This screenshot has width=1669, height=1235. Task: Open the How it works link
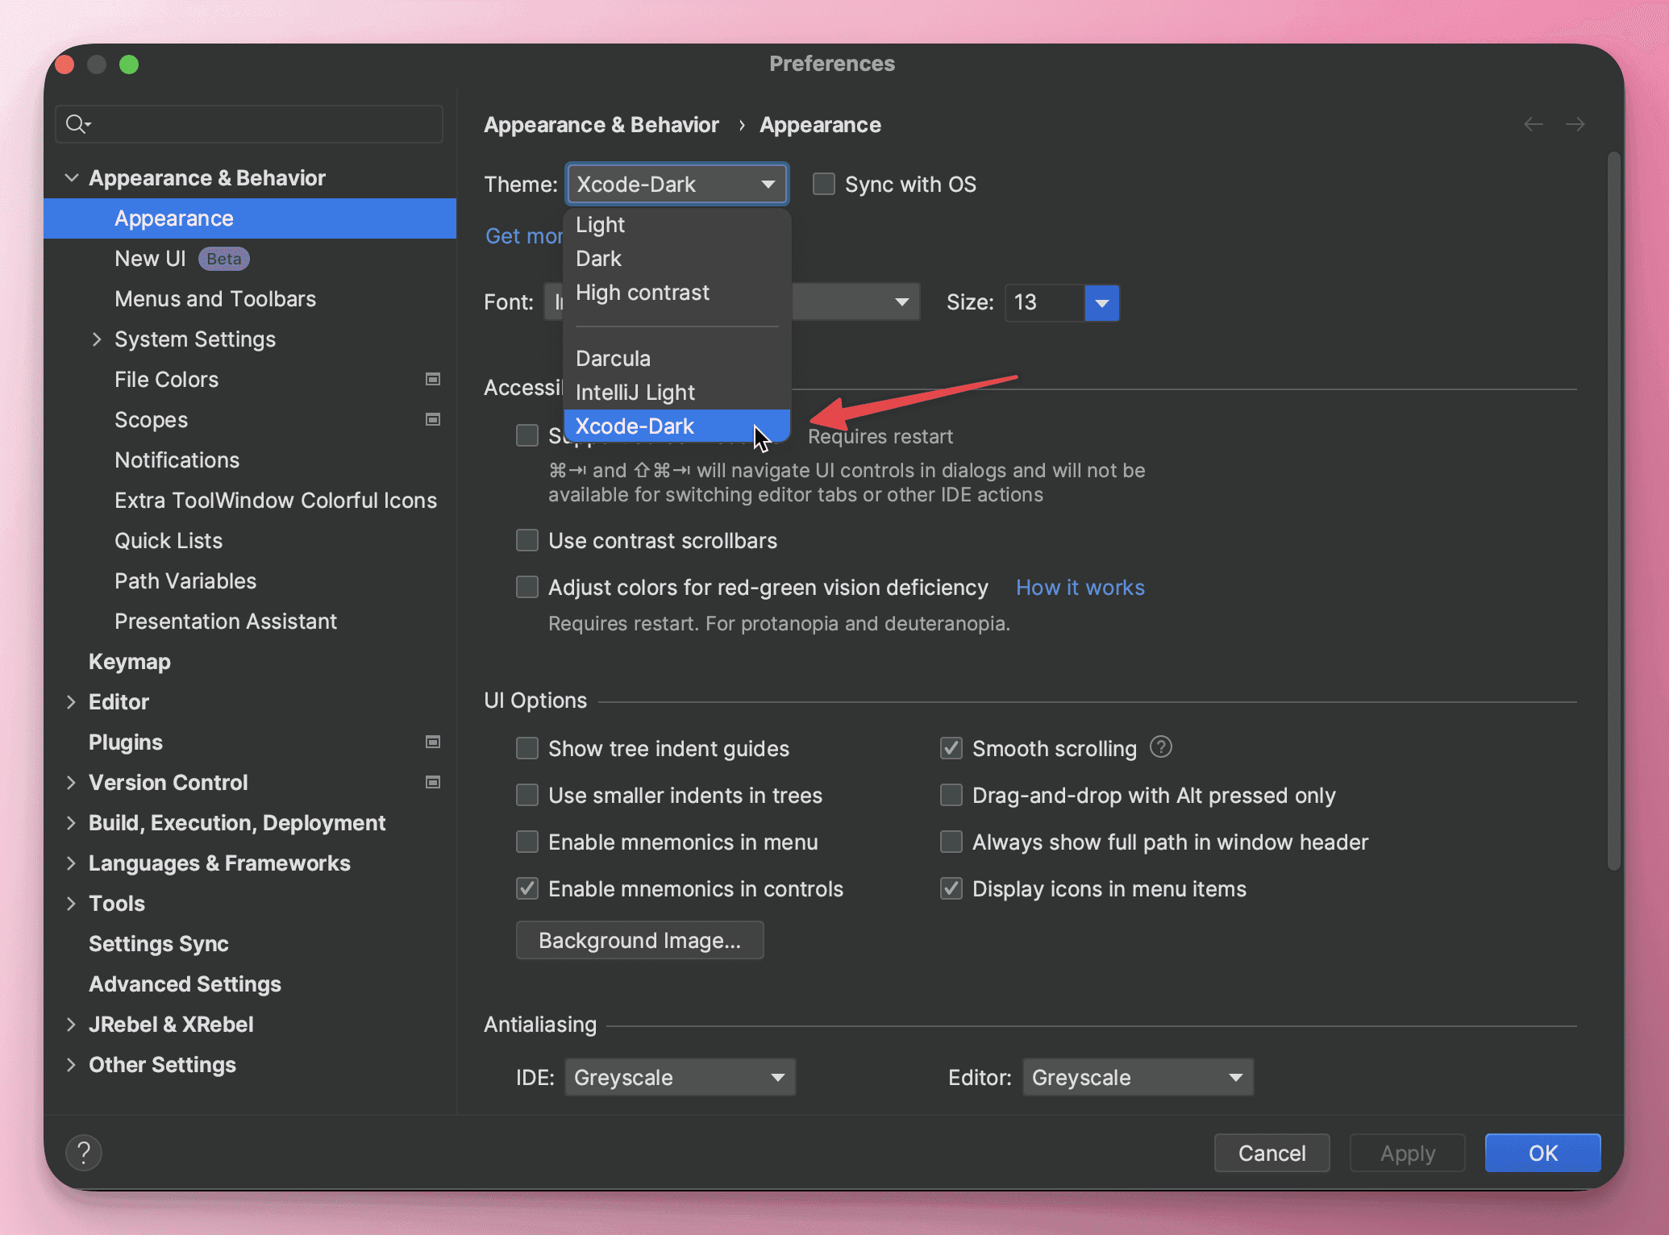coord(1080,587)
